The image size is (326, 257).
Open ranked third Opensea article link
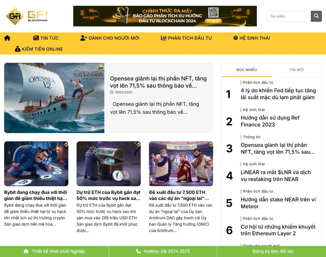coord(278,148)
